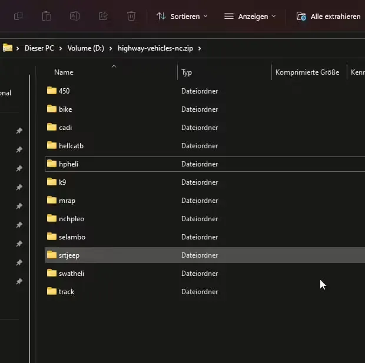Expand chevron after Volume (D:)
This screenshot has height=363, width=365.
pos(111,48)
